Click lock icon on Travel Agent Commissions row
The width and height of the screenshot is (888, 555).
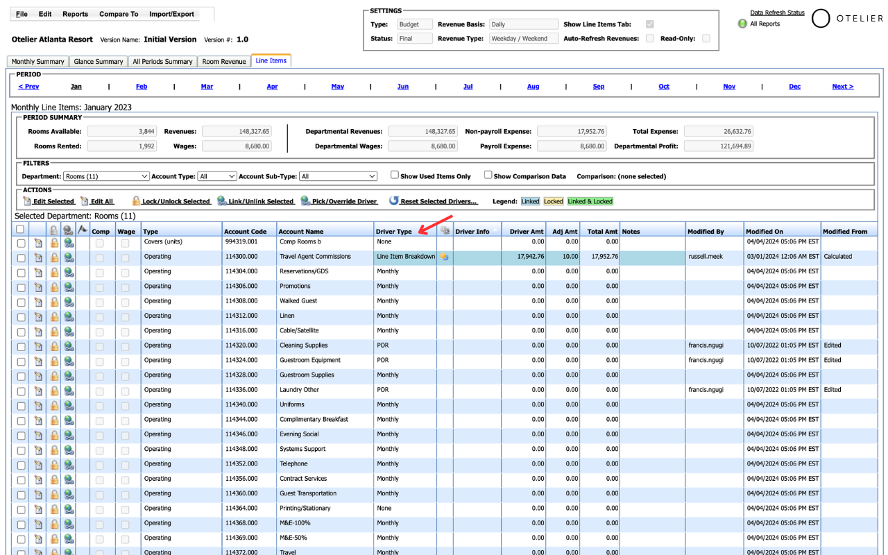53,257
